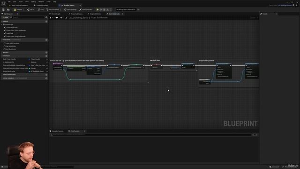
Task: Switch to the Stop BuildMode tab
Action: pyautogui.click(x=94, y=14)
